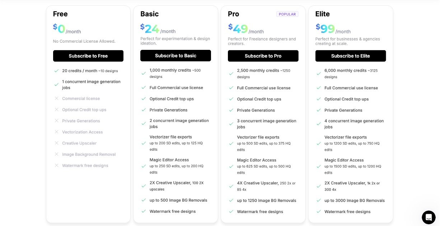Select the Subscribe to Elite button
Screen dimensions: 440x226
351,56
